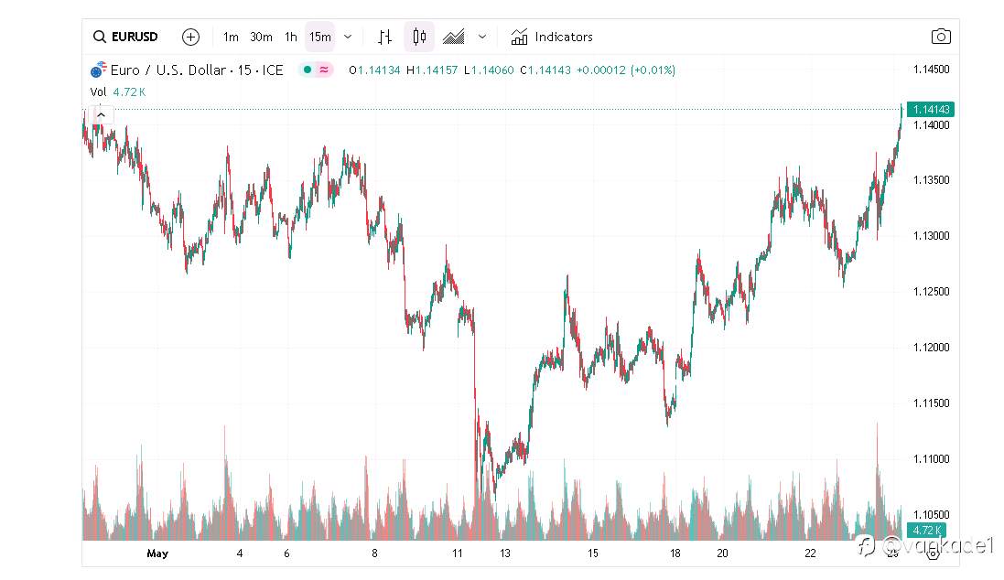Image resolution: width=1004 pixels, height=580 pixels.
Task: Click the 1.14143 current price label
Action: (931, 110)
